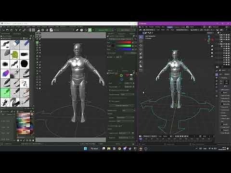
Task: Select the thin squiggle line brush preset
Action: [25, 83]
